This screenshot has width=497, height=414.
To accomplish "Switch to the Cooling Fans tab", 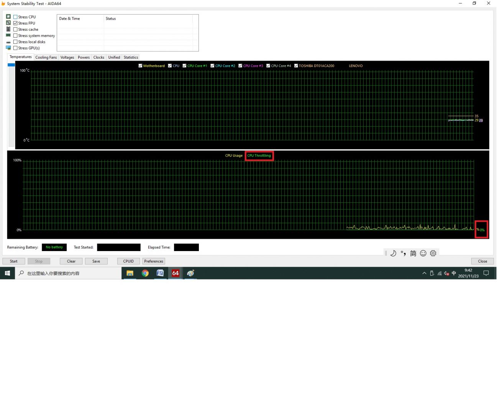I will [x=46, y=58].
